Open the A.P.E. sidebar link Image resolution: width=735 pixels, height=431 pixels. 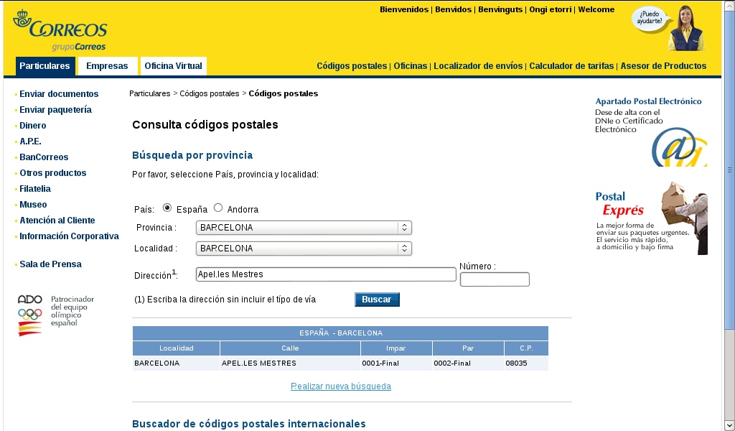[30, 142]
